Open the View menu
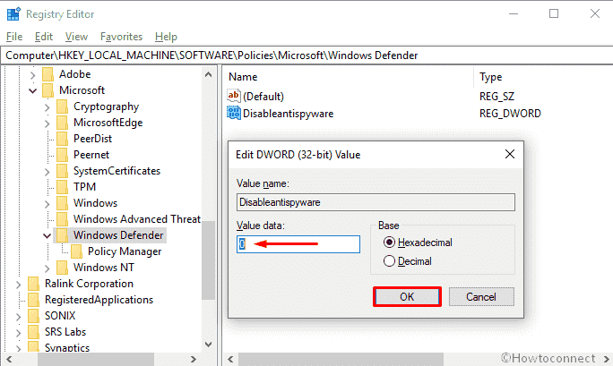The image size is (613, 366). pos(76,37)
